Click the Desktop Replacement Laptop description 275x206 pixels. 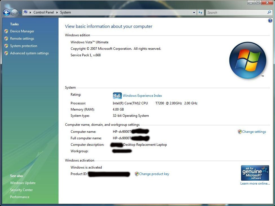(145, 145)
